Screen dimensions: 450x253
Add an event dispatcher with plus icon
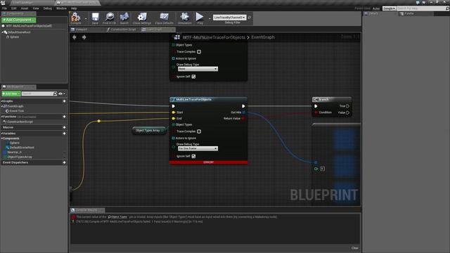[x=64, y=162]
